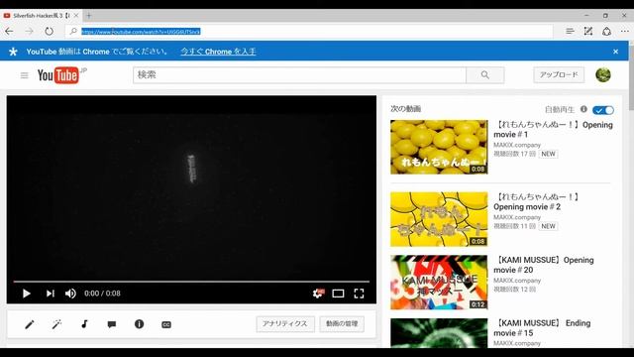Open the player settings gear
Viewport: 634px width, 357px height.
pyautogui.click(x=318, y=294)
